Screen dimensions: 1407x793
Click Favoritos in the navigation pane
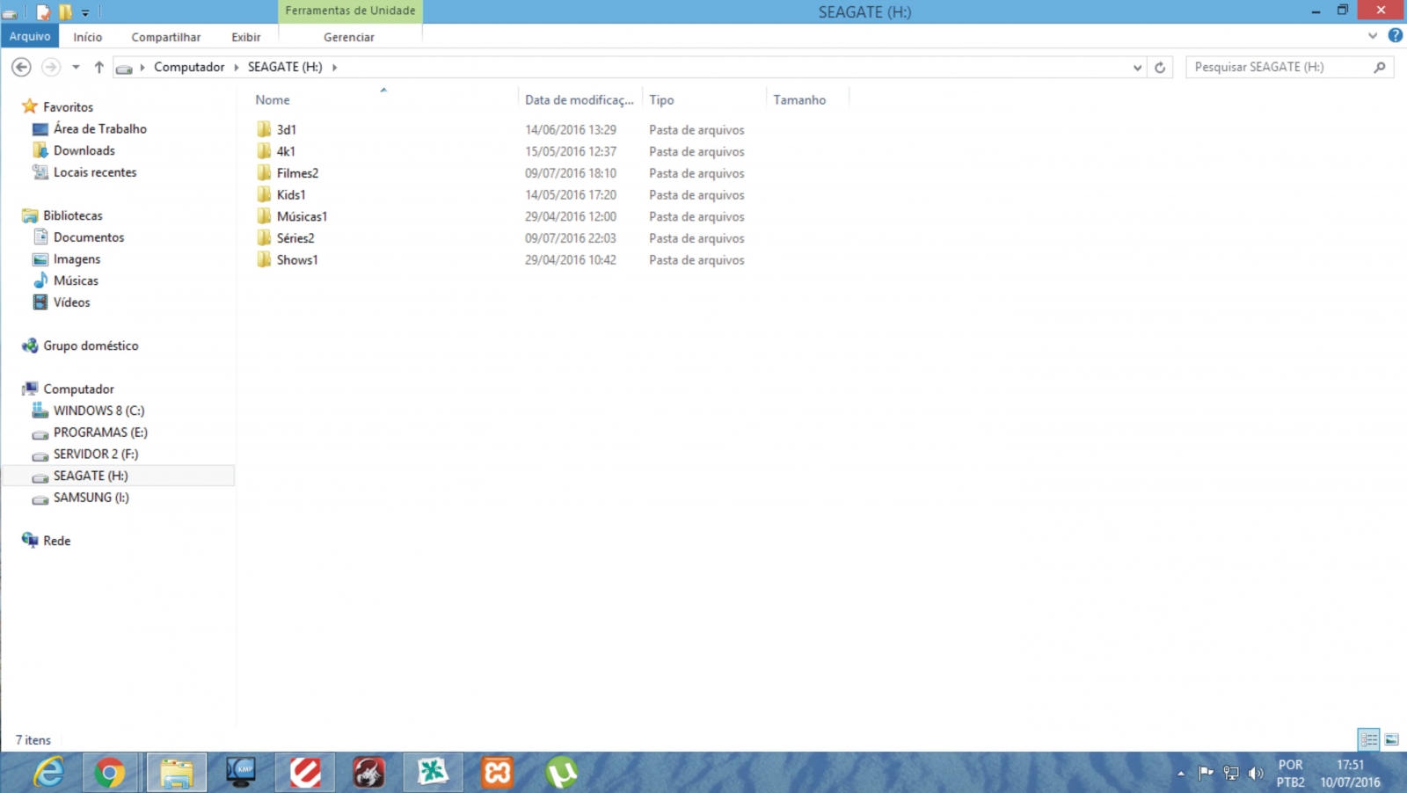coord(68,106)
